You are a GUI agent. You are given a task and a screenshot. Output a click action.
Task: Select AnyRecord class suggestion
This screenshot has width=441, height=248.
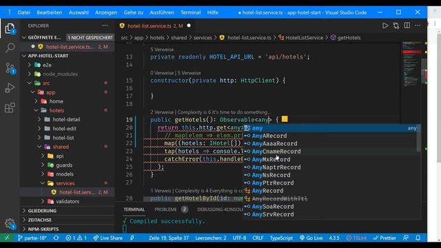point(331,191)
